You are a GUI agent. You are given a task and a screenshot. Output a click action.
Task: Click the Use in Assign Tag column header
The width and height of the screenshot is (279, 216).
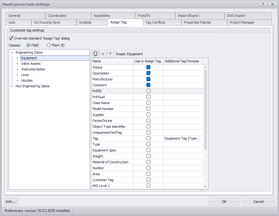[148, 61]
